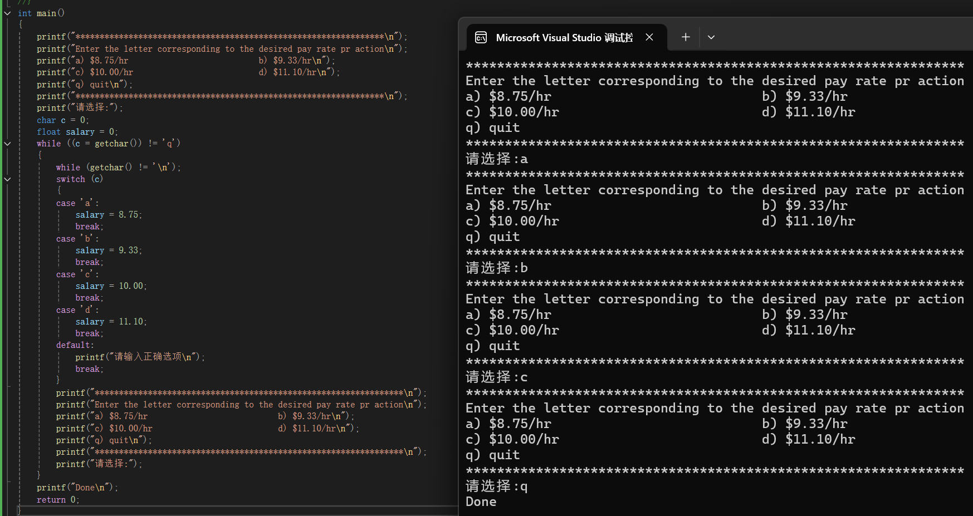The height and width of the screenshot is (516, 973).
Task: Click the case 'b': label in code
Action: [77, 239]
